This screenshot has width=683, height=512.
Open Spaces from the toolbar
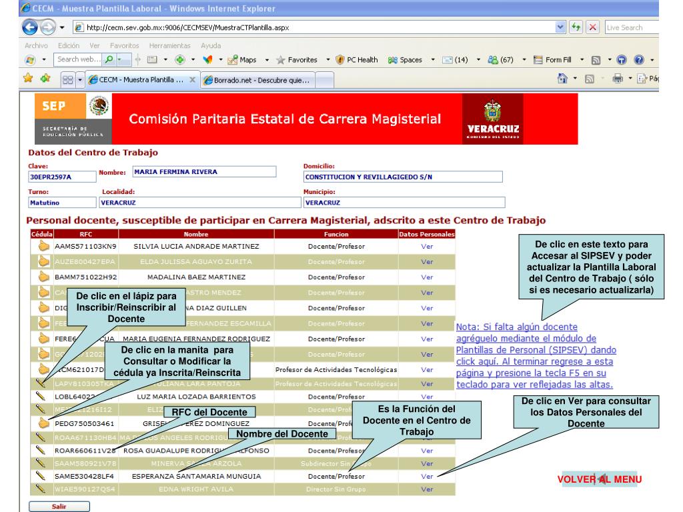pyautogui.click(x=405, y=59)
